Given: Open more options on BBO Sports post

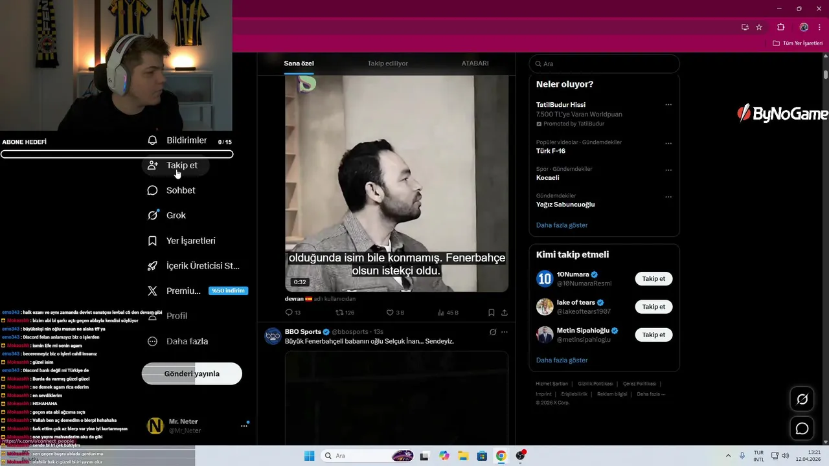Looking at the screenshot, I should (x=505, y=332).
